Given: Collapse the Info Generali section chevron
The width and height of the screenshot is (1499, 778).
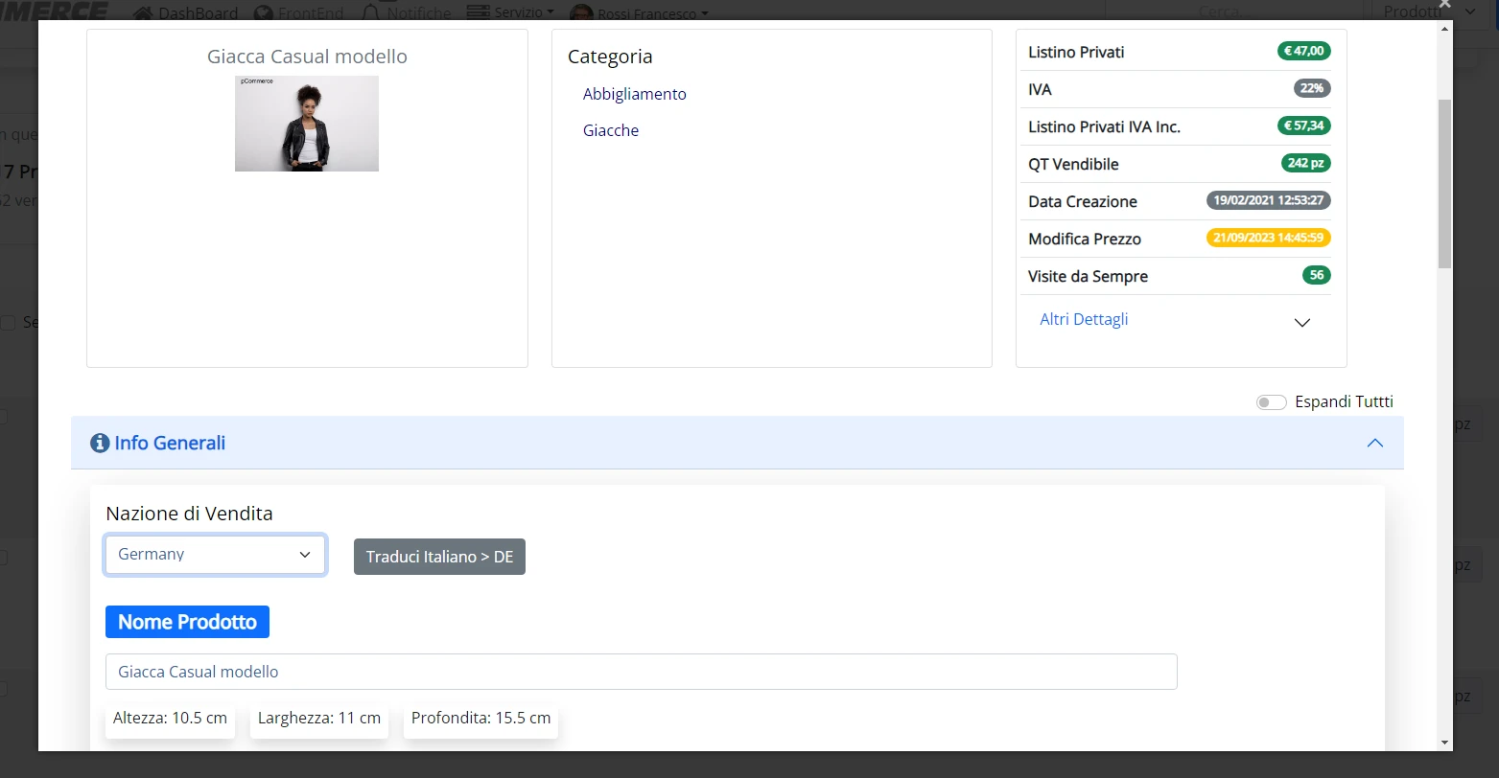Looking at the screenshot, I should tap(1375, 444).
